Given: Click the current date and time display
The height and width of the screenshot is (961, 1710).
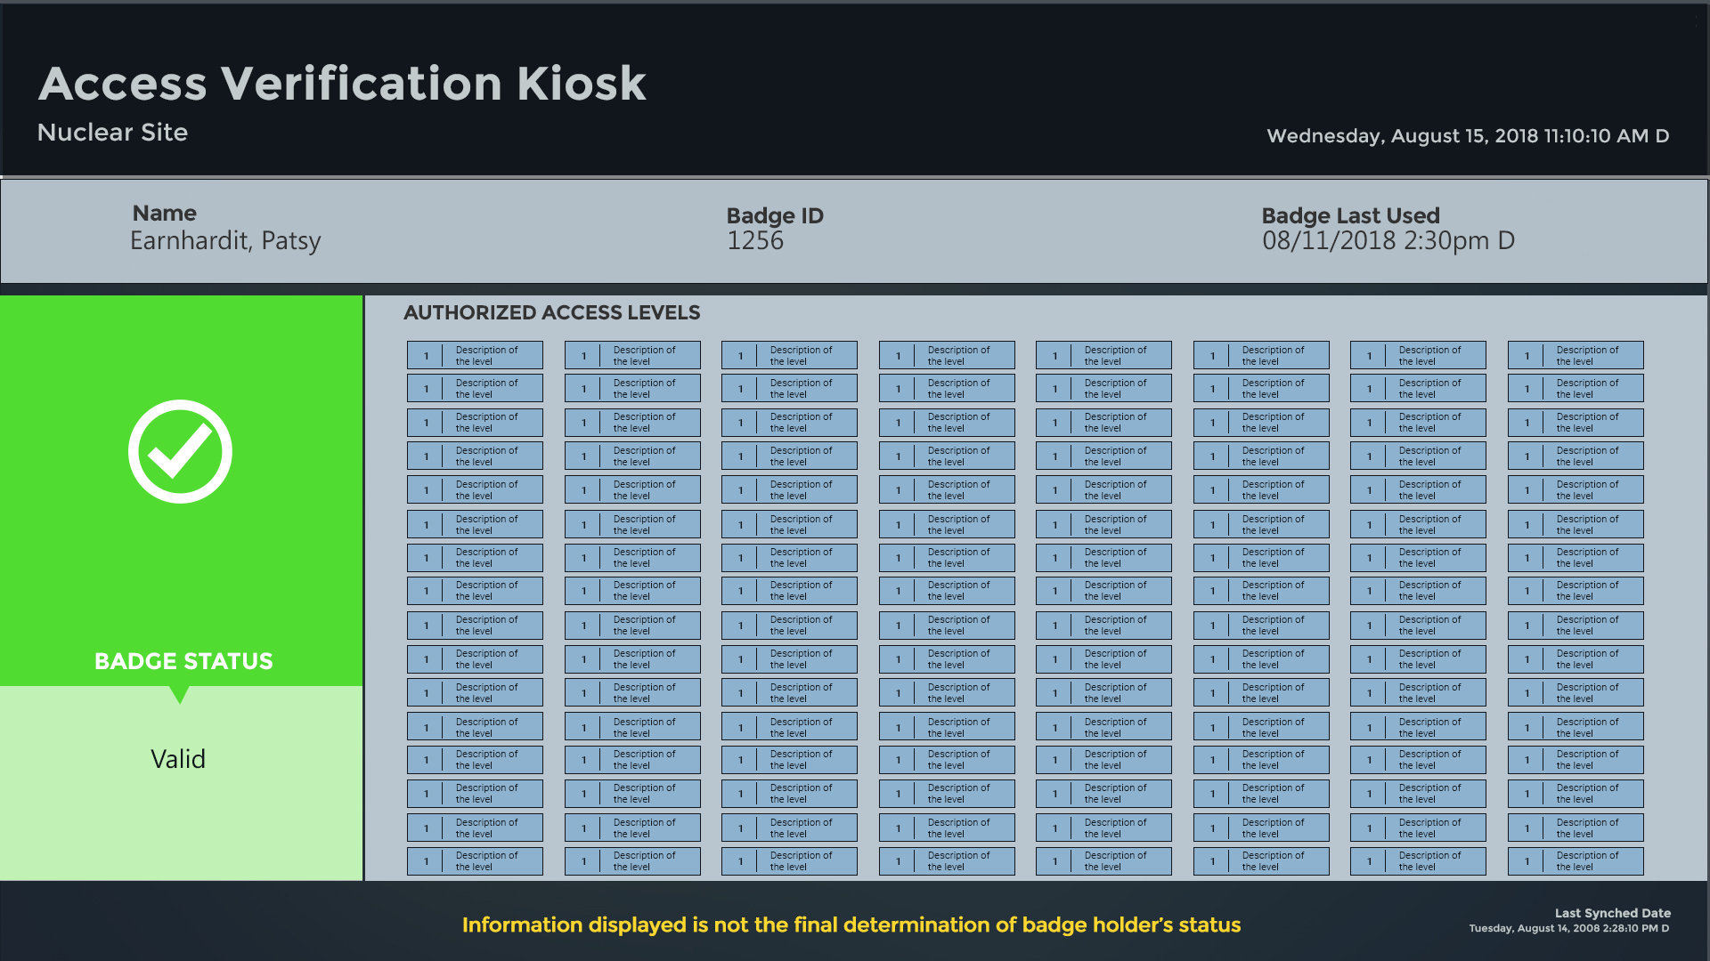Looking at the screenshot, I should 1468,136.
